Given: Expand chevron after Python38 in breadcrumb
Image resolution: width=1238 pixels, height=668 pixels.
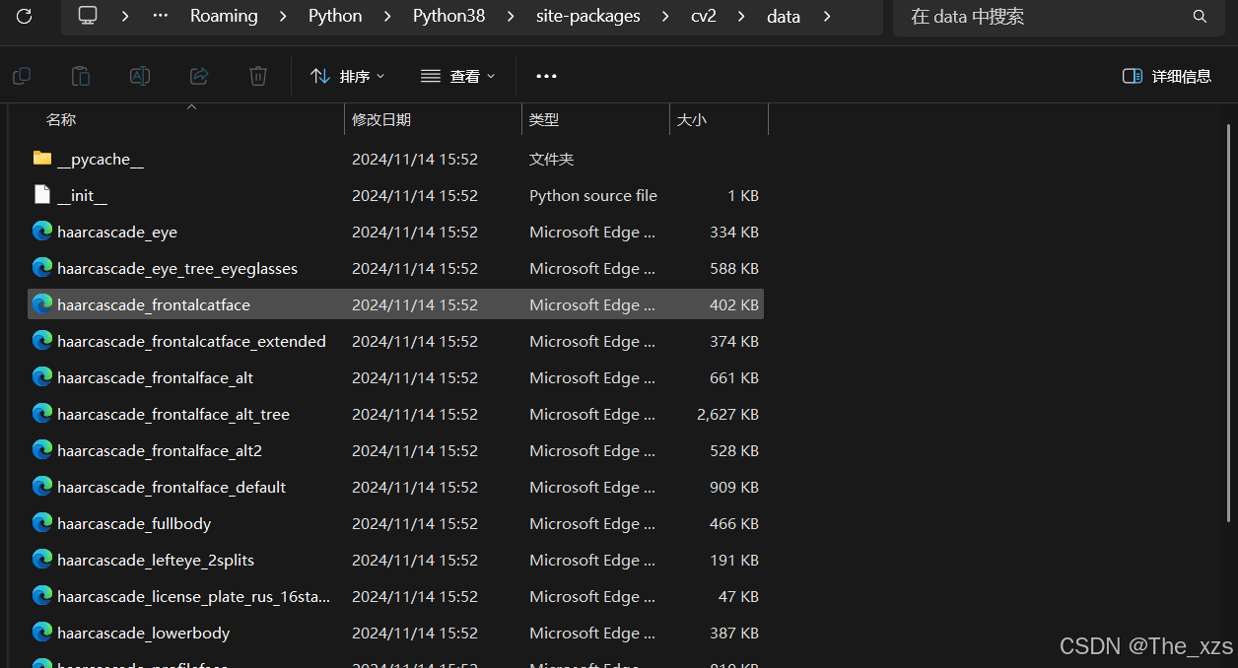Looking at the screenshot, I should tap(511, 16).
